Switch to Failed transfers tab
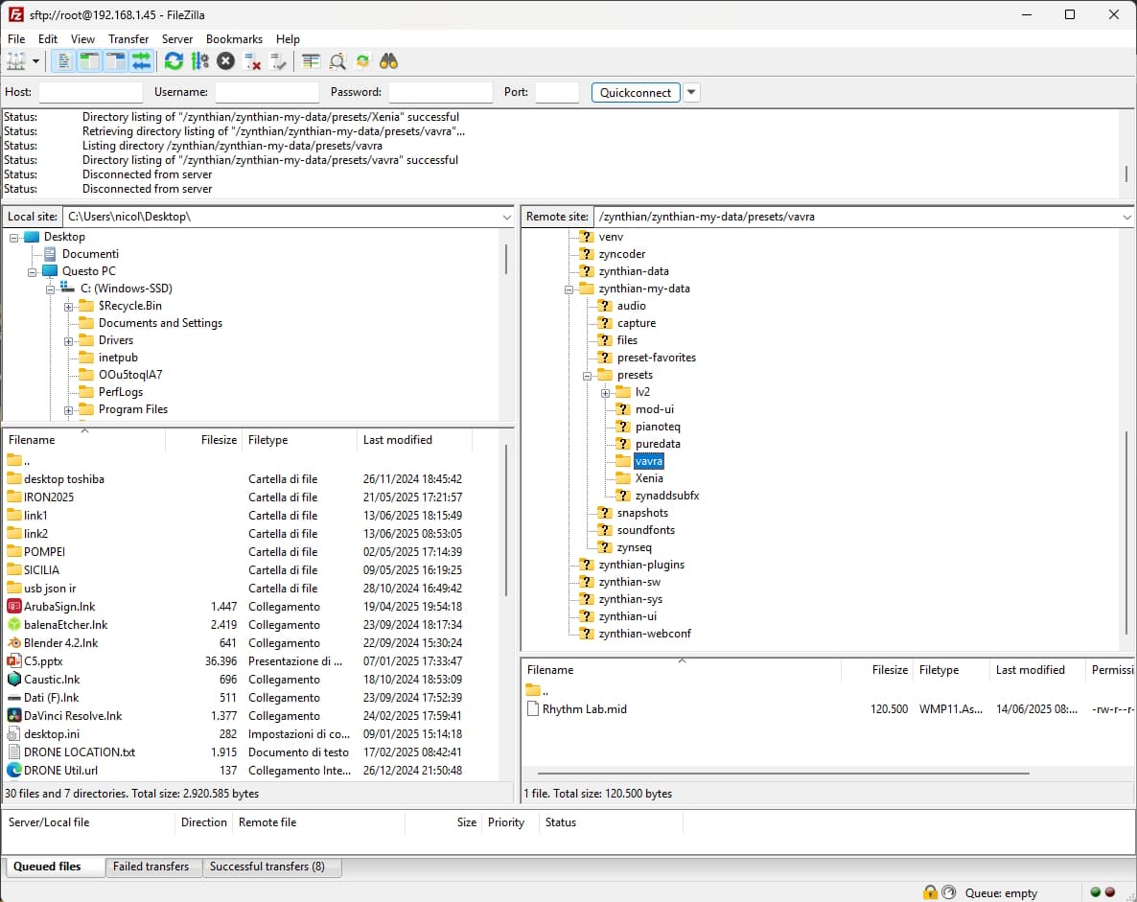The width and height of the screenshot is (1137, 902). [x=151, y=867]
